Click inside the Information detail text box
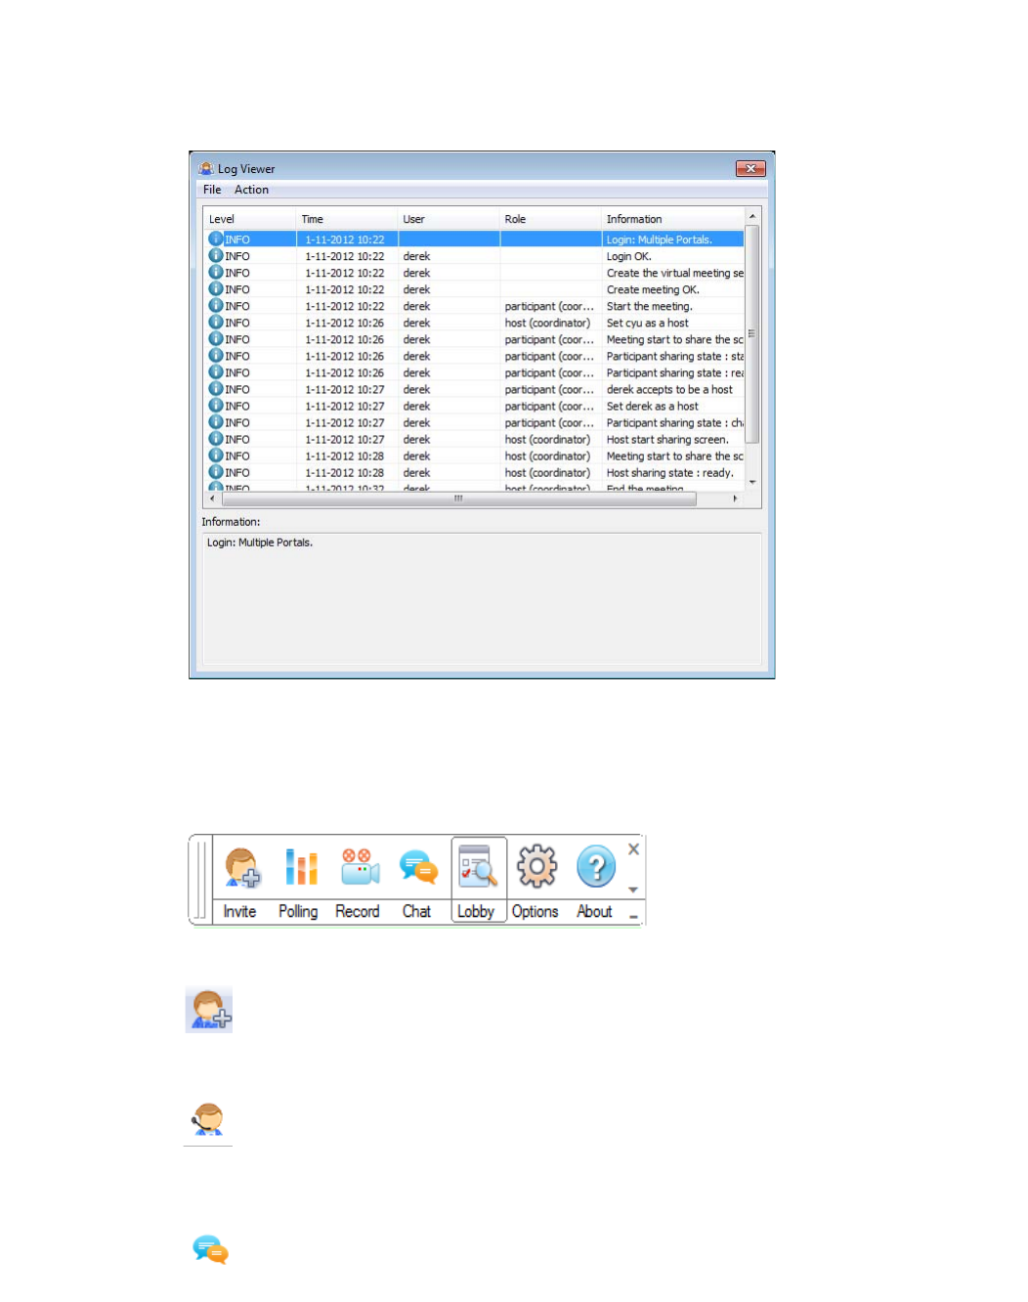This screenshot has height=1302, width=1028. (x=482, y=599)
